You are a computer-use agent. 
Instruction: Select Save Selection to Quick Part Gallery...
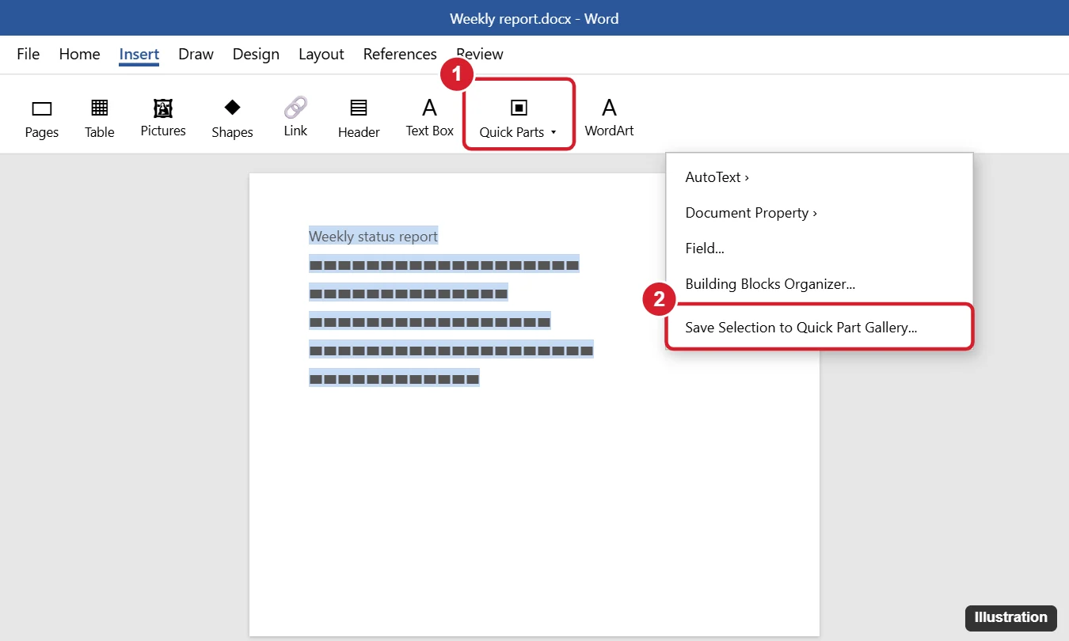coord(819,327)
